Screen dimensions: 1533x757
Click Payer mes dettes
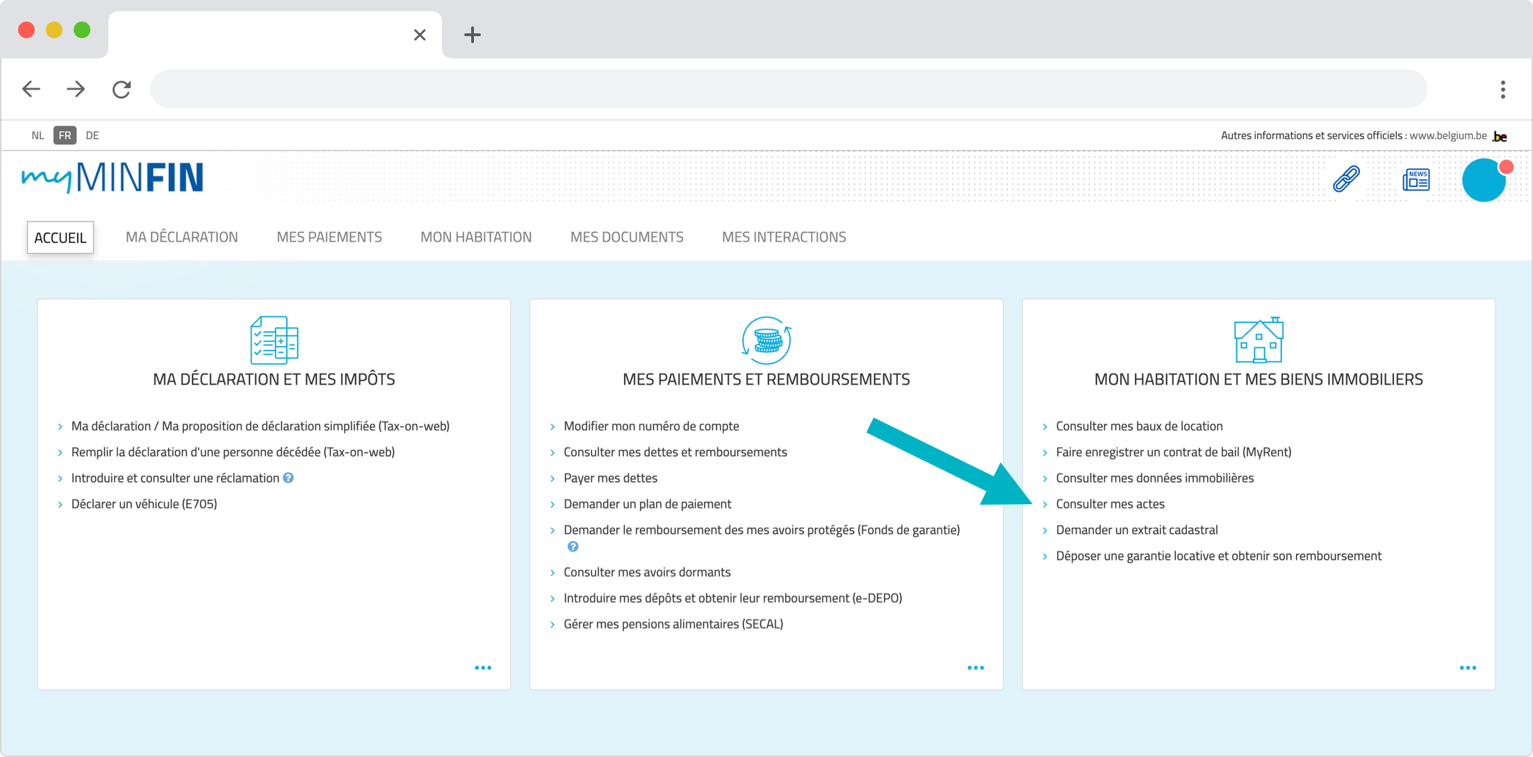(610, 478)
